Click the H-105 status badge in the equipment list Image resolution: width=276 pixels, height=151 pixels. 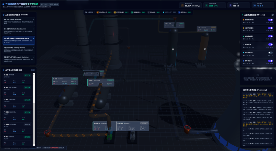[27, 75]
